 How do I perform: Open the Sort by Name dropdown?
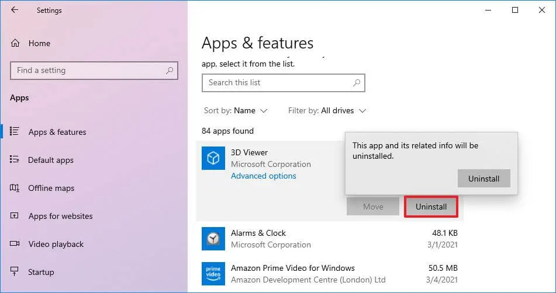(x=236, y=111)
